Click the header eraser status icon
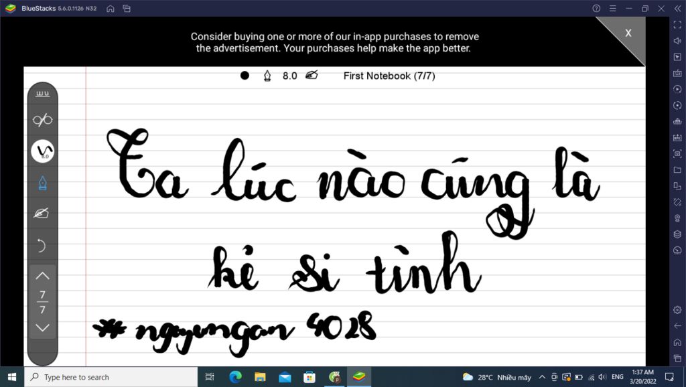The width and height of the screenshot is (686, 387). (312, 75)
